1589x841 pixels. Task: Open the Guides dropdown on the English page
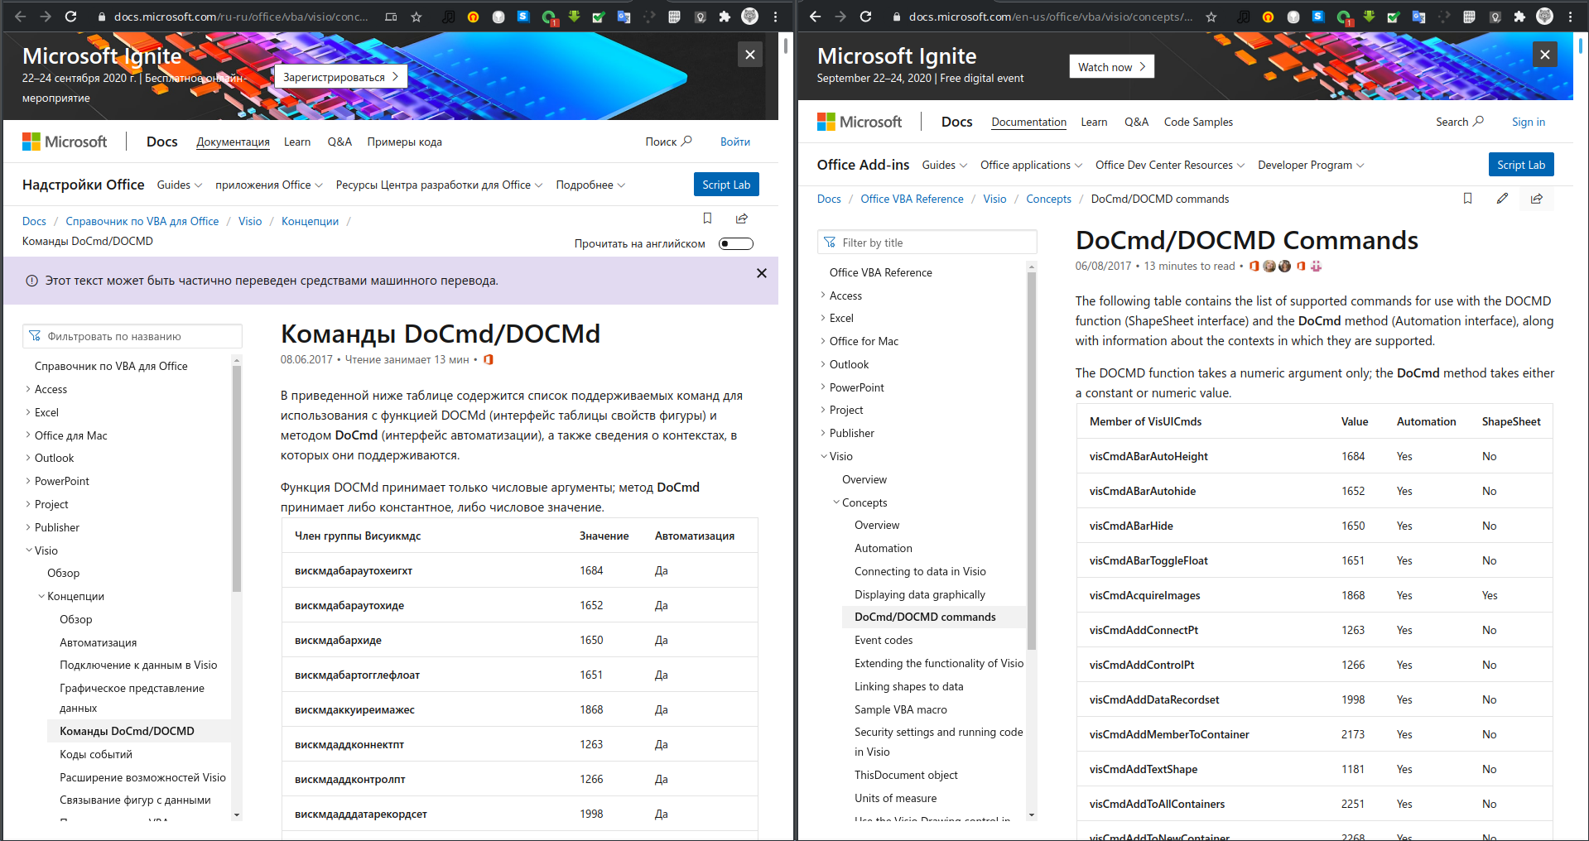point(944,165)
